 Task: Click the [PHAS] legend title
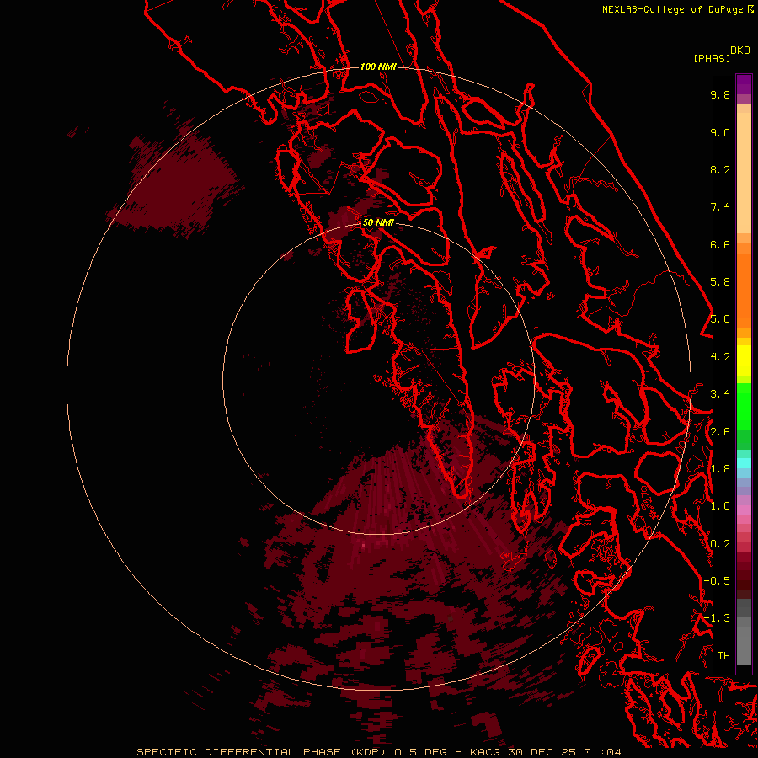(712, 59)
